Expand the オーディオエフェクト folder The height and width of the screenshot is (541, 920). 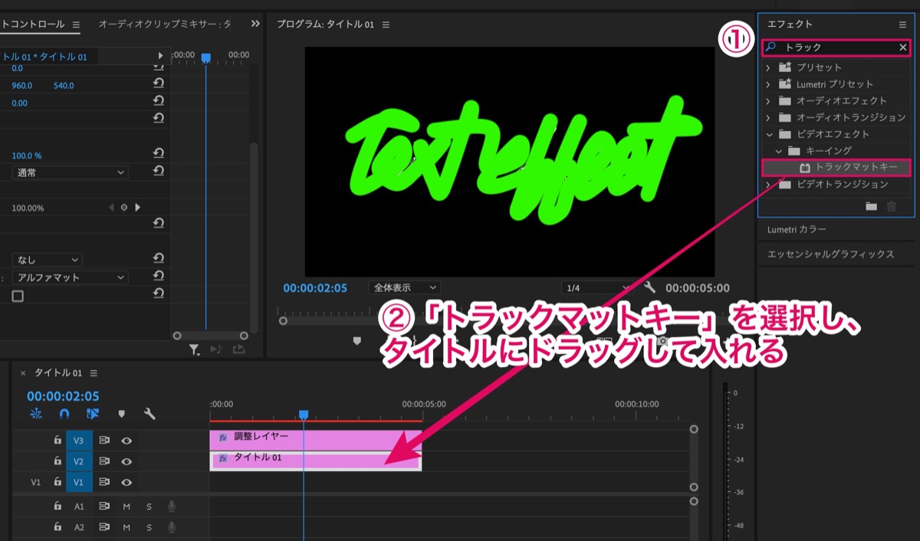point(767,101)
